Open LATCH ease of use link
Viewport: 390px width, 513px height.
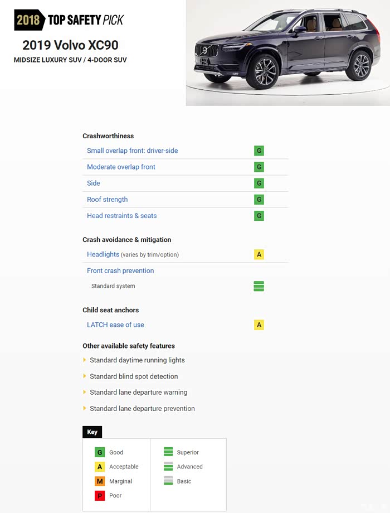[115, 325]
